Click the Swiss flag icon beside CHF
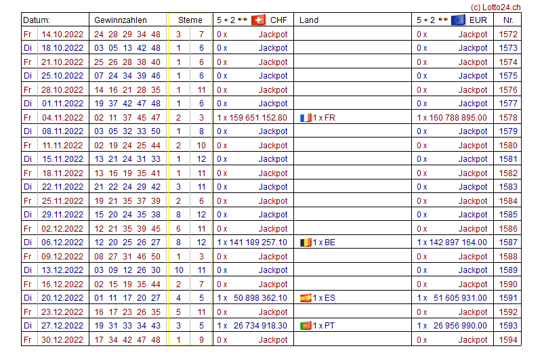Viewport: 542px width, 359px height. (x=258, y=20)
